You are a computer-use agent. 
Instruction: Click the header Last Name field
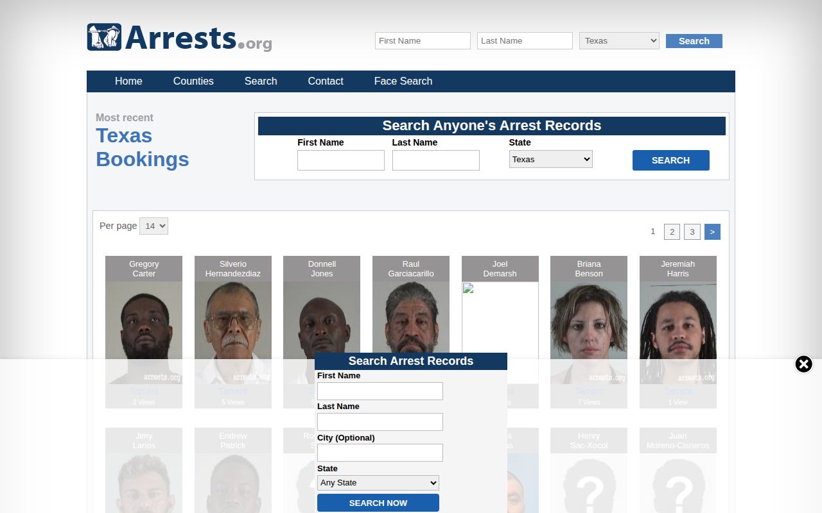[525, 40]
